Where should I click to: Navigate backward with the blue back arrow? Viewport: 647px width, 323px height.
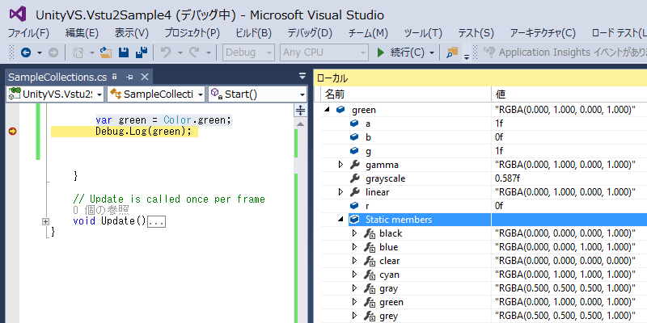point(26,52)
